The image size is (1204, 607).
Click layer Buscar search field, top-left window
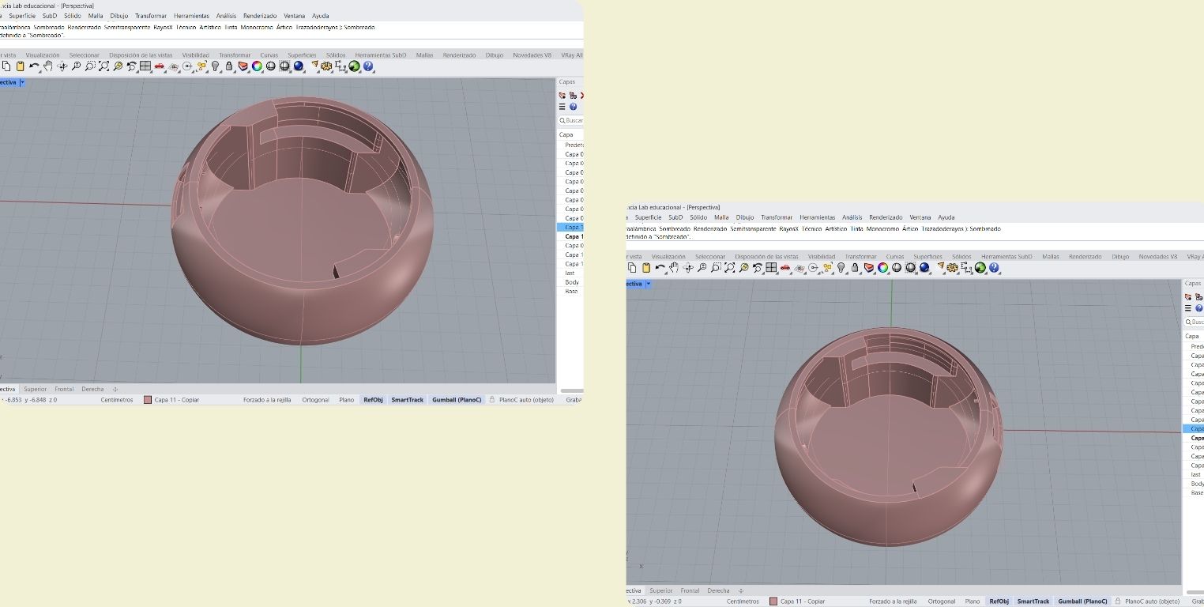pyautogui.click(x=570, y=120)
